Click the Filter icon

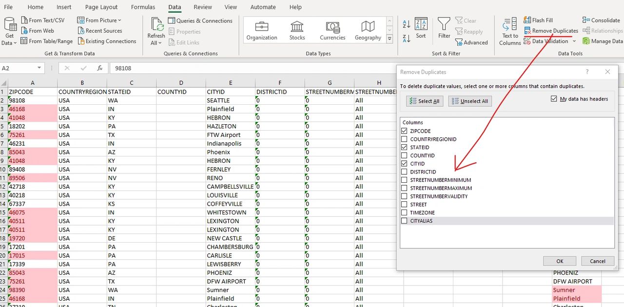point(444,27)
